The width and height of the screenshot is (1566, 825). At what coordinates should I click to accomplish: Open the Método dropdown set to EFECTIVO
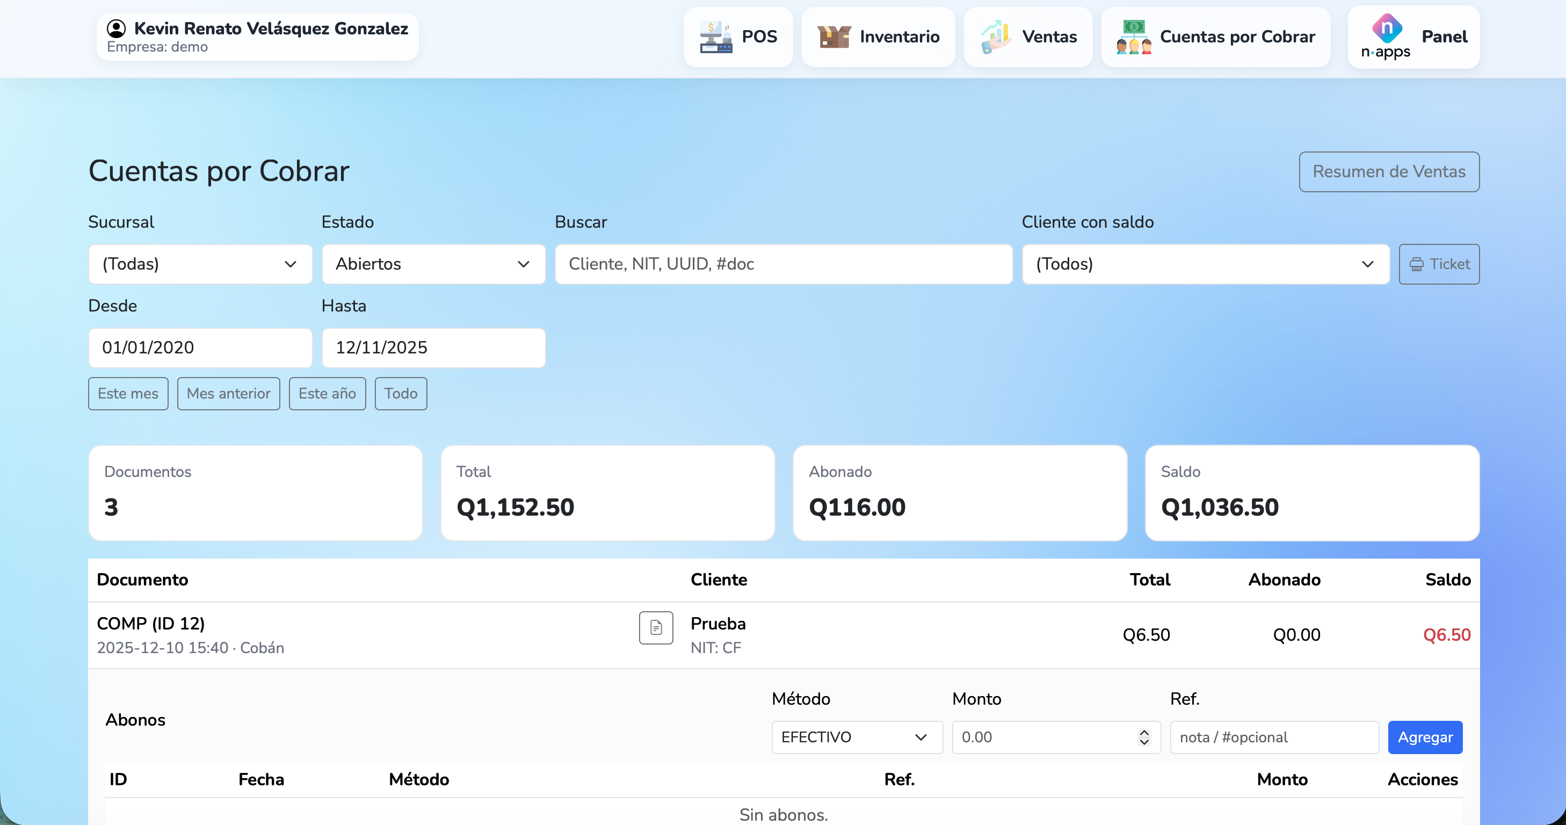[x=856, y=737]
